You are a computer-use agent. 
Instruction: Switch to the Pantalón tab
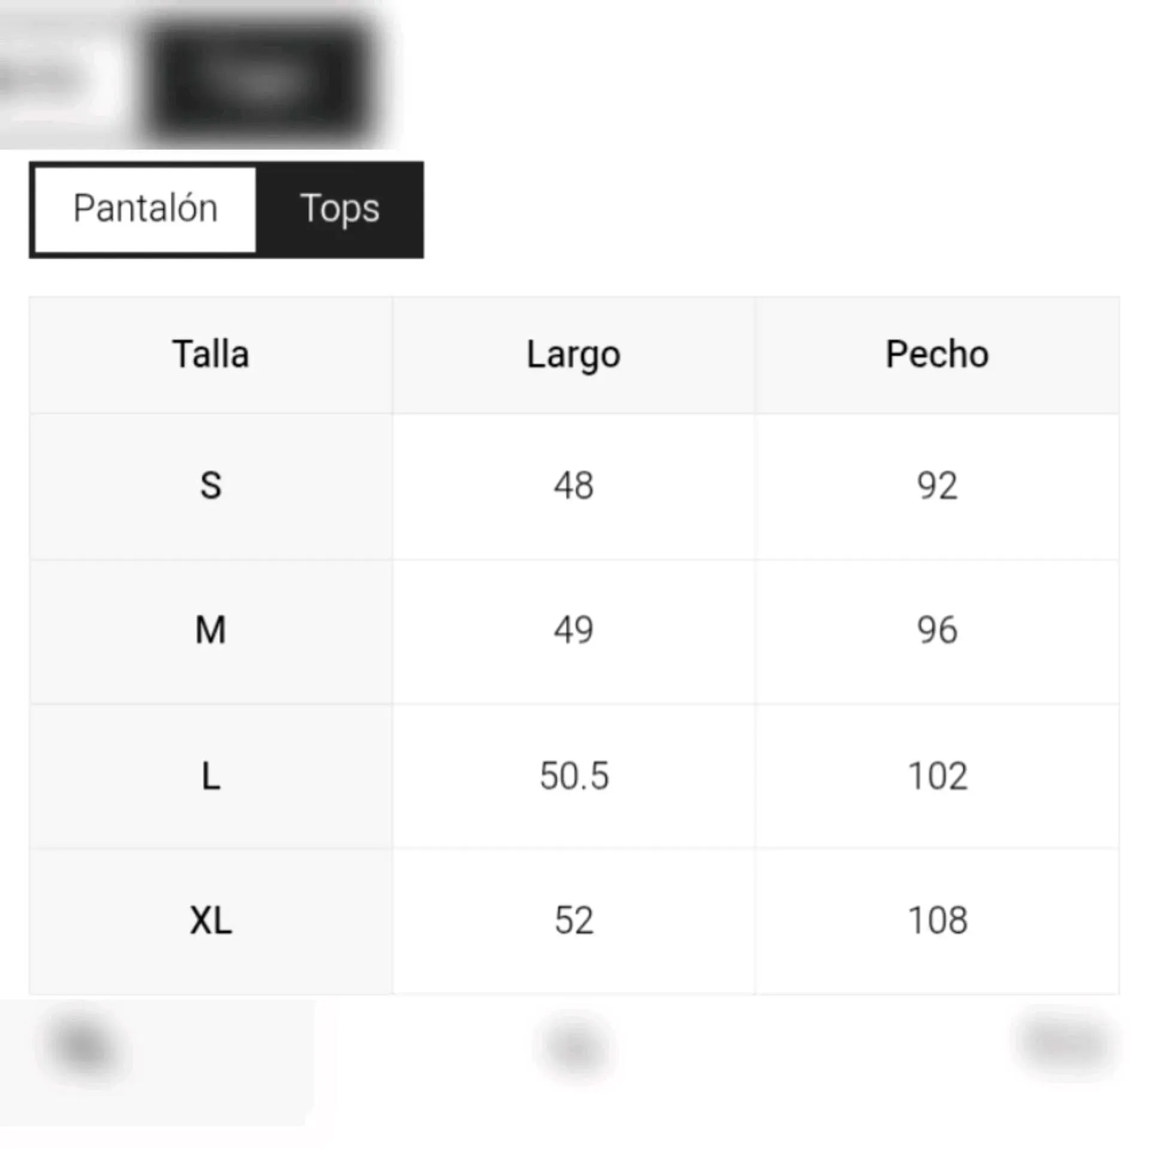[145, 209]
